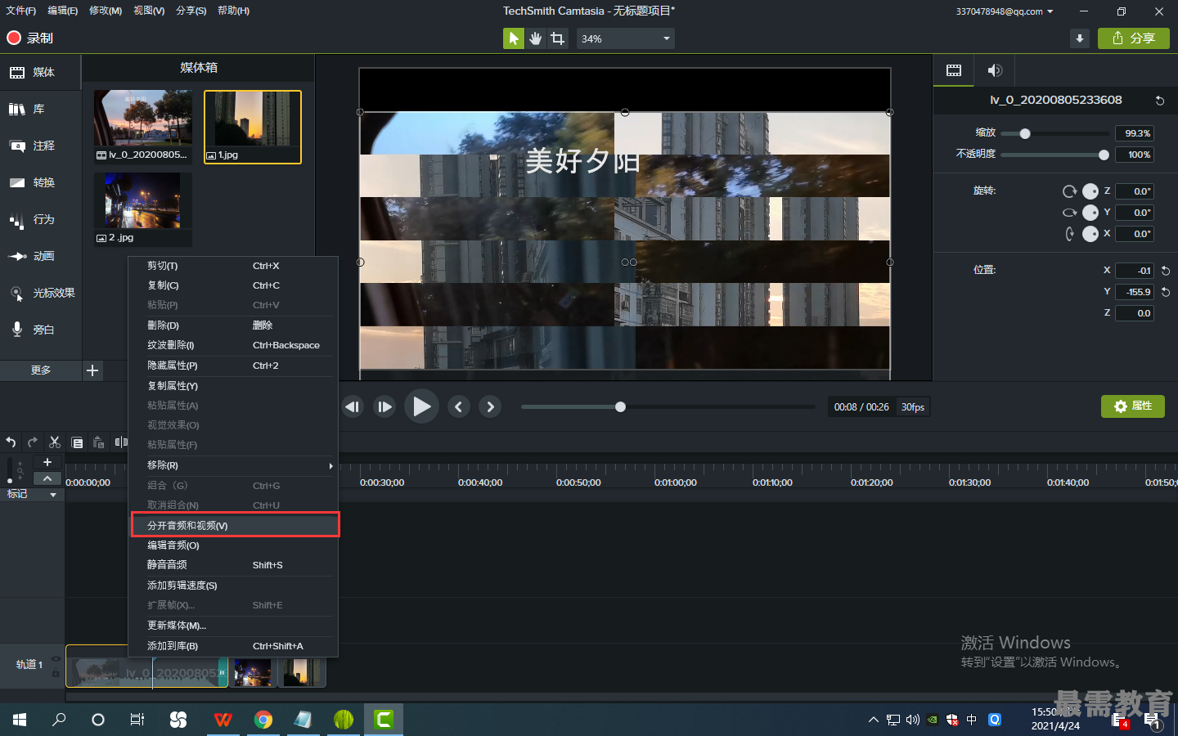Viewport: 1178px width, 736px height.
Task: Choose 静音音频 mute audio in context menu
Action: (235, 565)
